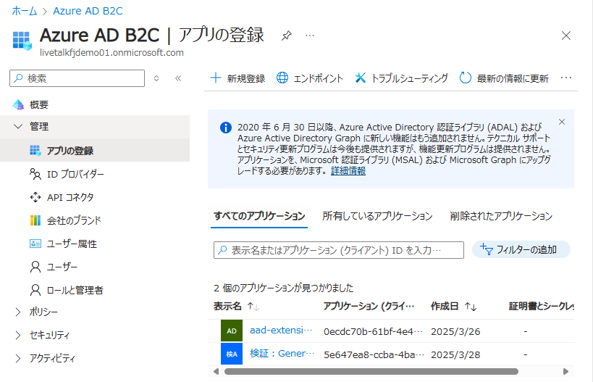
Task: Click the アプリの登録 grid icon
Action: (x=35, y=150)
